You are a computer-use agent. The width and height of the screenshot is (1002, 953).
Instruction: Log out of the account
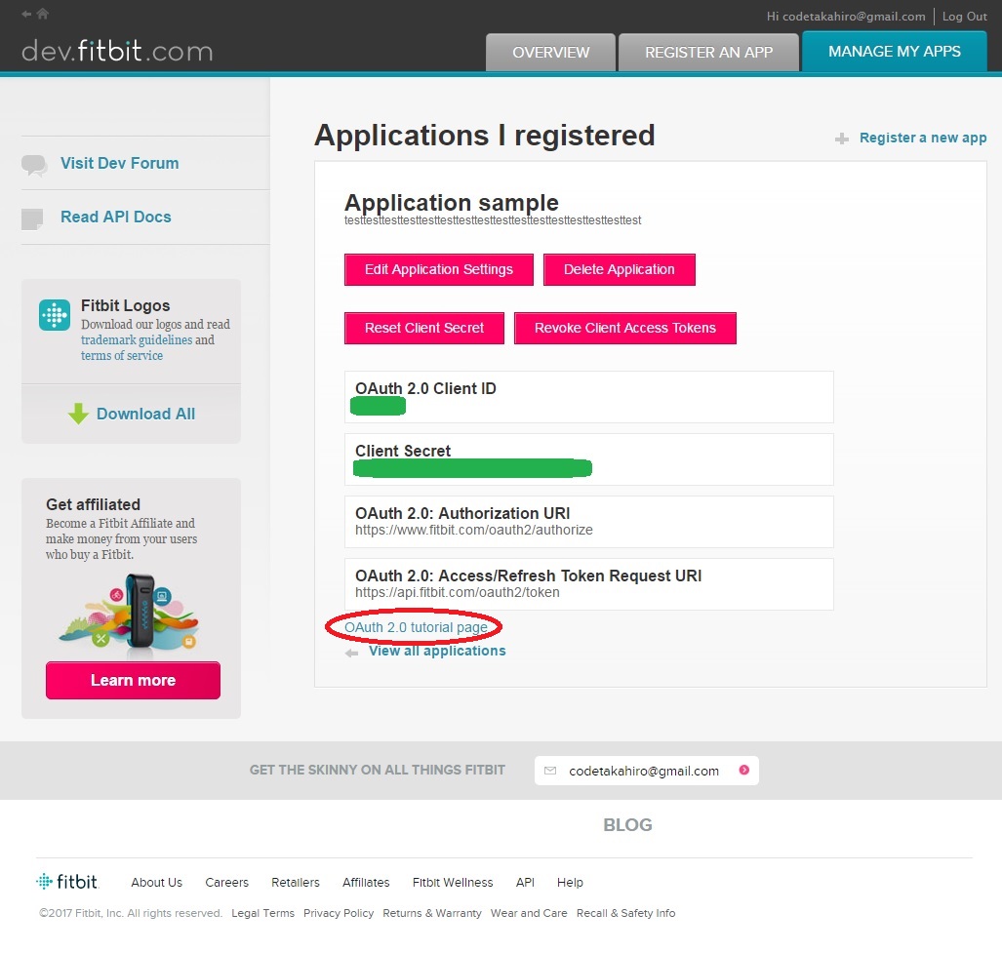964,17
